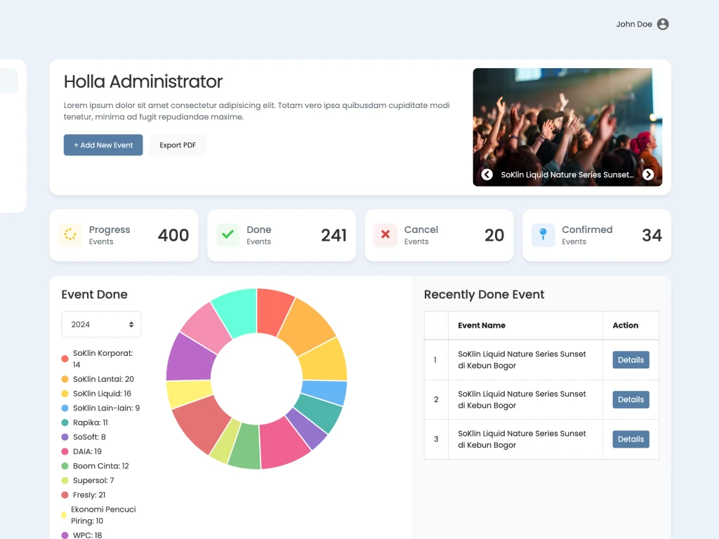Open Details for event row 3
The image size is (719, 539).
631,439
